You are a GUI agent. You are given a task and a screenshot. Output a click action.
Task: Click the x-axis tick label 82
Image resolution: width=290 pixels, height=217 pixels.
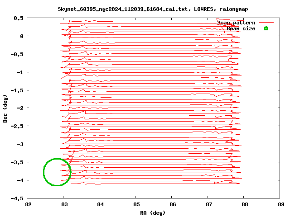(28, 204)
